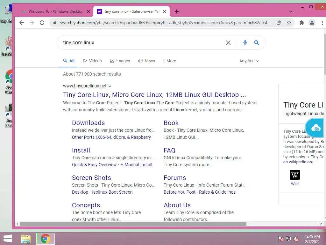The image size is (326, 245).
Task: Go back using the browser back arrow
Action: [22, 23]
